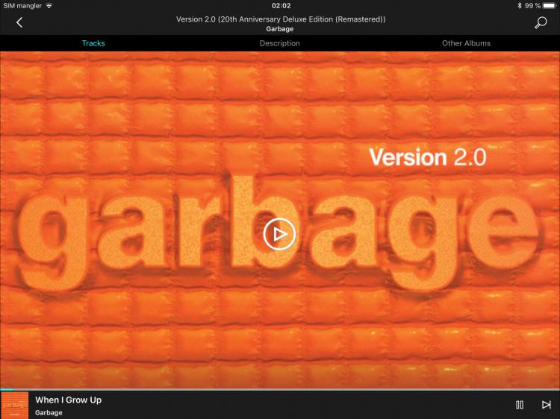Open the now-playing album thumbnail
This screenshot has width=560, height=419.
(14, 405)
